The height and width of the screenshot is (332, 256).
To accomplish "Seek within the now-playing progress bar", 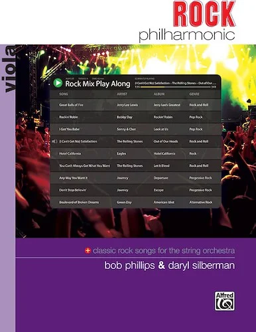I will (176, 87).
